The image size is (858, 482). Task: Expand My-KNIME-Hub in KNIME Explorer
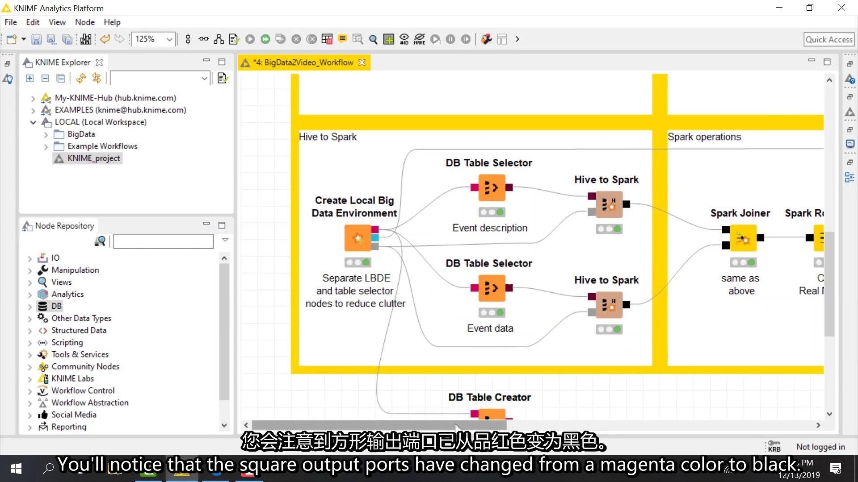(33, 98)
